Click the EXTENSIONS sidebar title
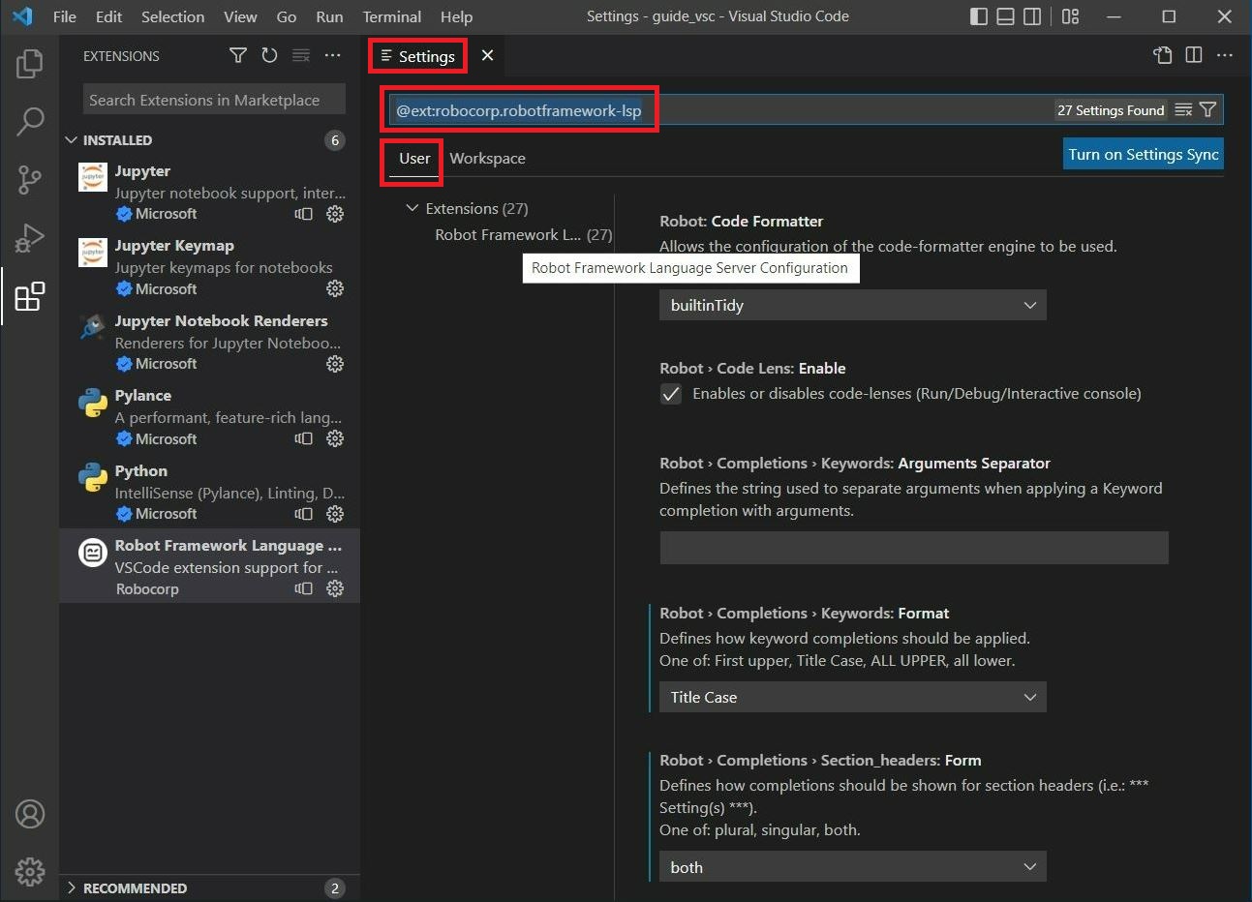Viewport: 1252px width, 902px height. tap(121, 56)
